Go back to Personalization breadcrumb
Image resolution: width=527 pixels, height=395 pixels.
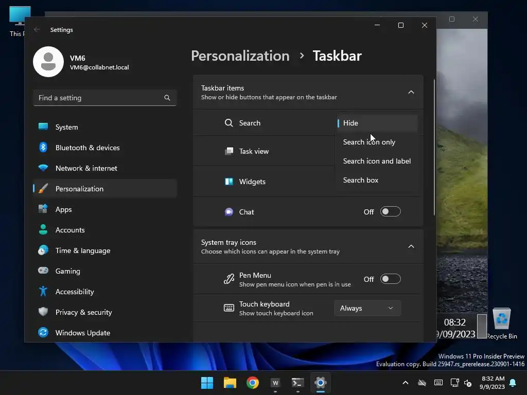point(240,56)
